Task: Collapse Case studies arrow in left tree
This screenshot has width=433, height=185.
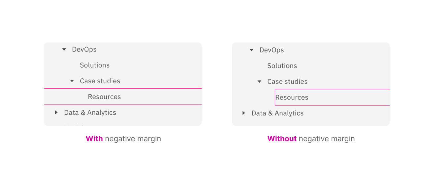Action: 72,81
